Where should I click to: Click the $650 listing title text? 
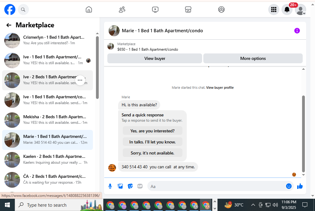[148, 49]
